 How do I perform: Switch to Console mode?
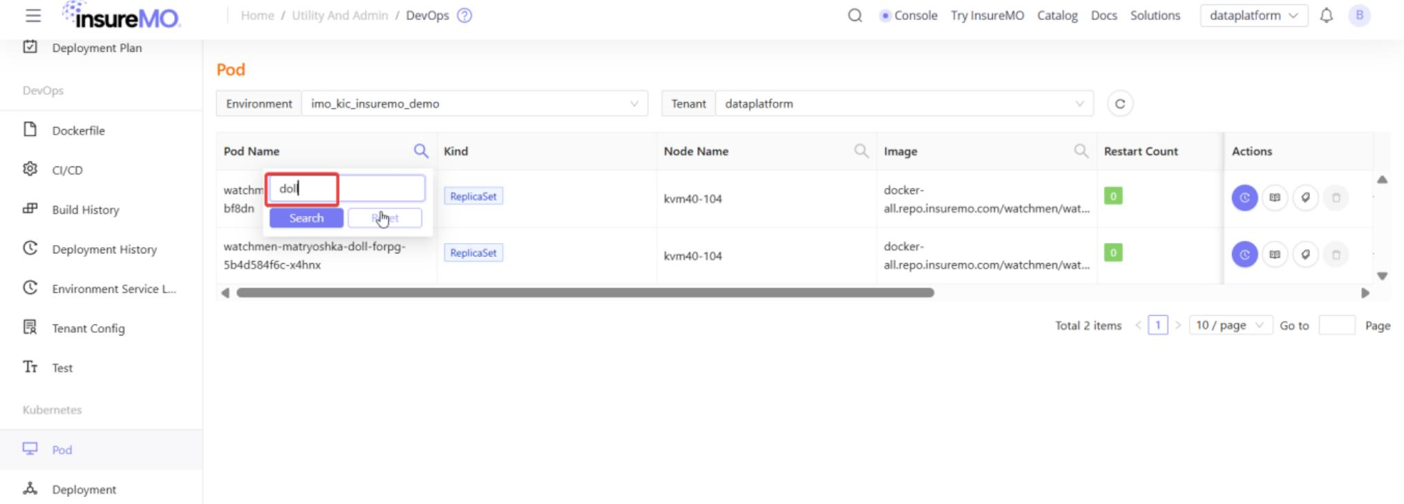(909, 15)
